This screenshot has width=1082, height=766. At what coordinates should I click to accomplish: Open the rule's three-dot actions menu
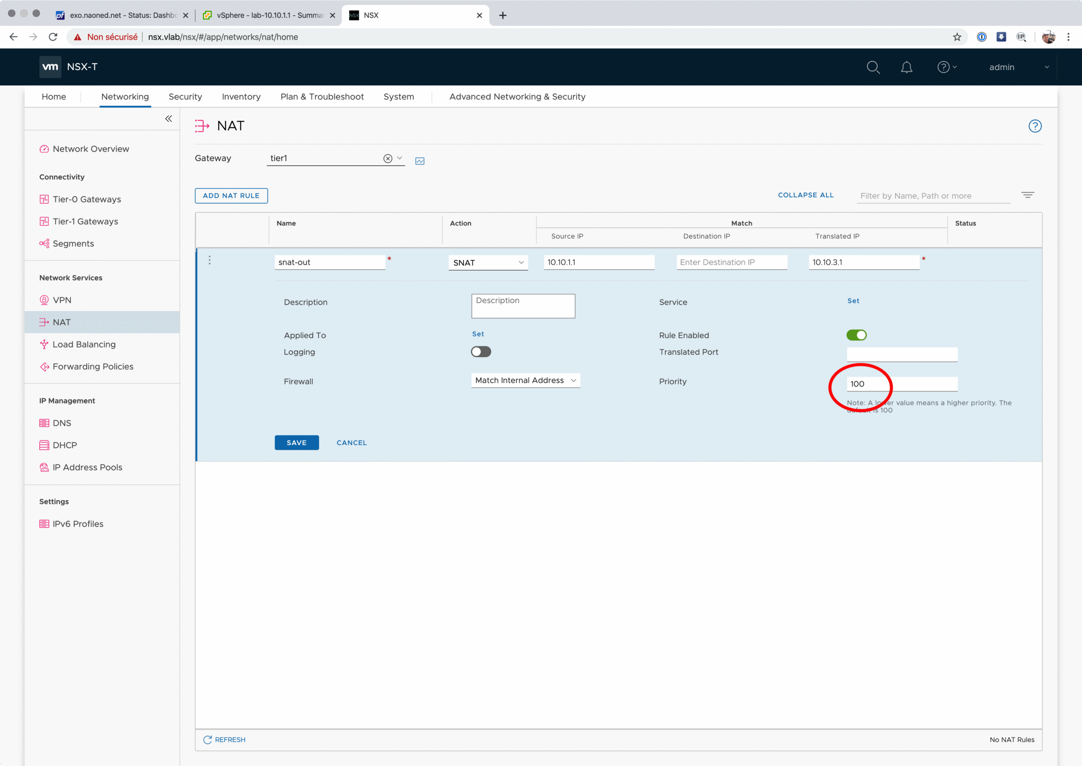210,260
